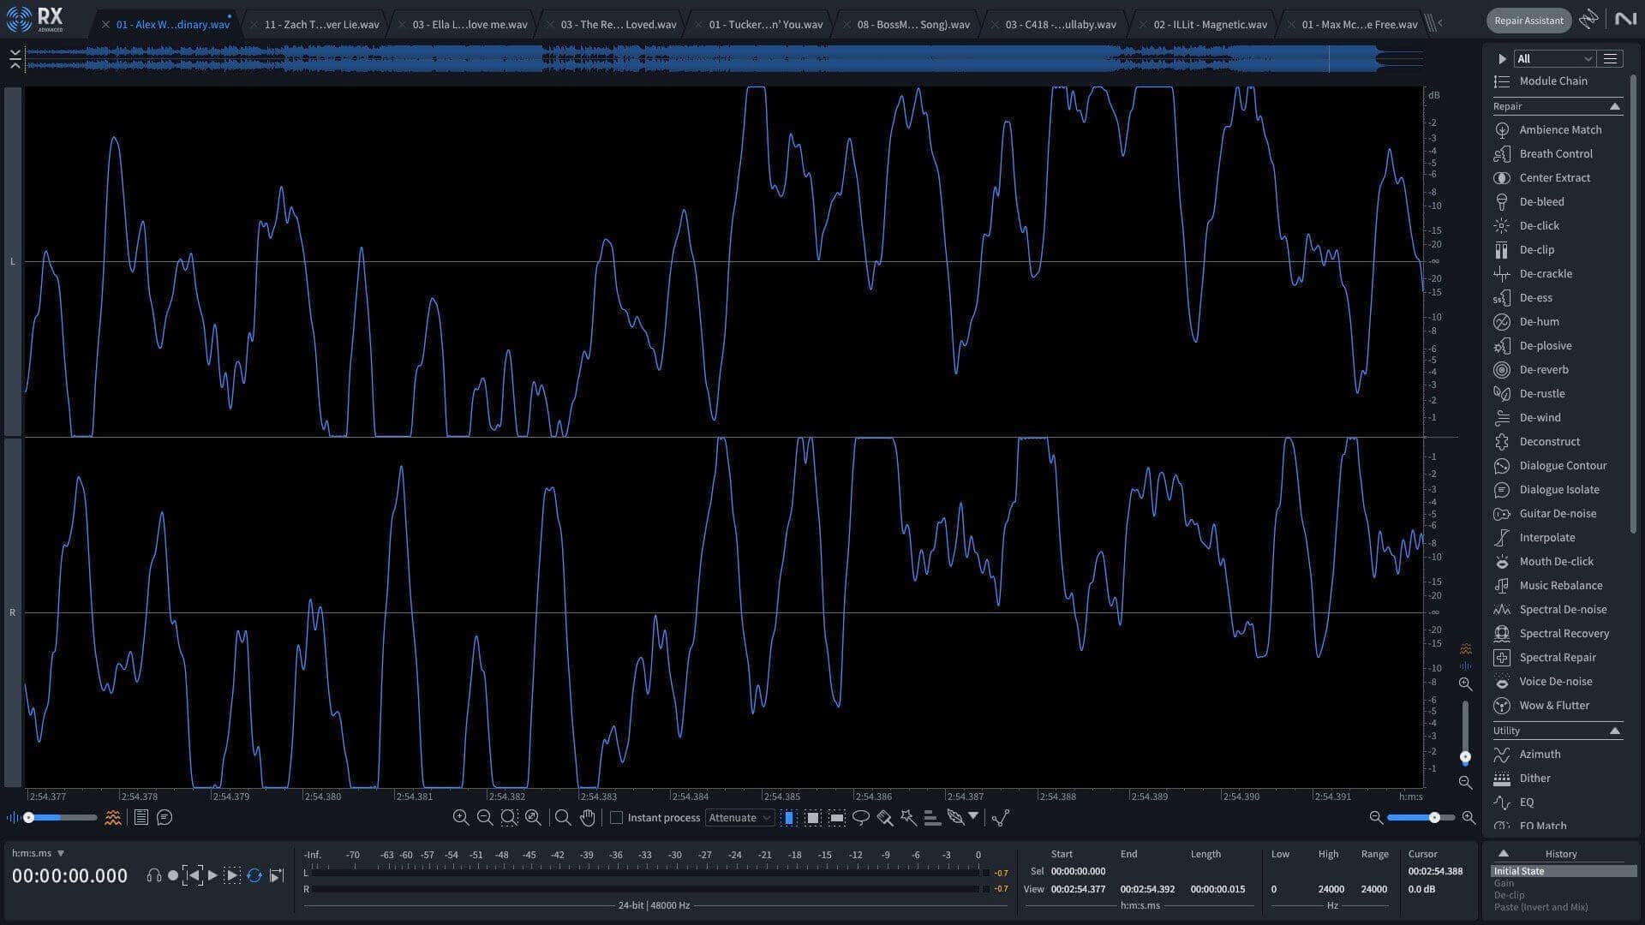Open the Attenuate mode dropdown

pyautogui.click(x=739, y=818)
